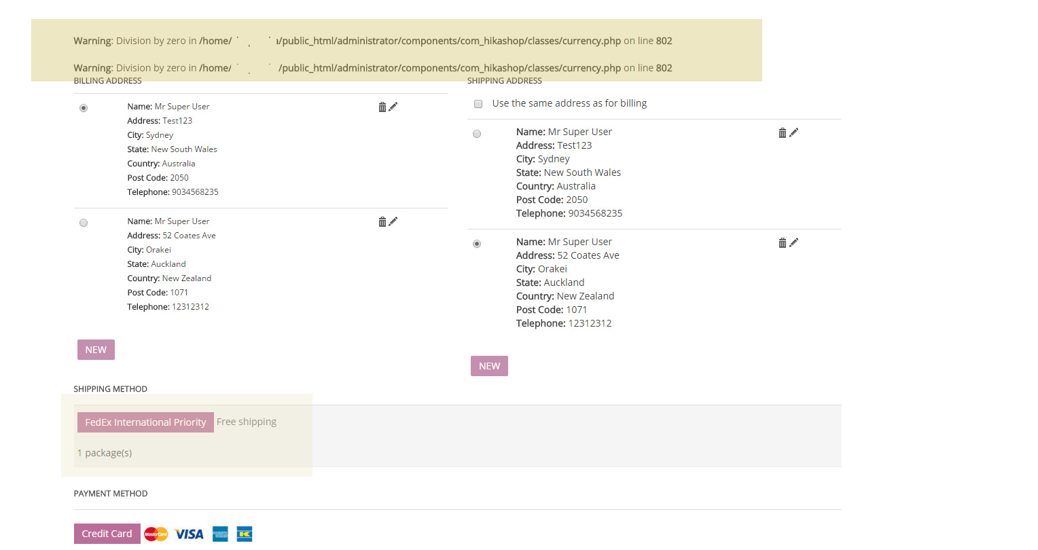1038x550 pixels.
Task: Edit the Orakei shipping address
Action: coord(794,242)
